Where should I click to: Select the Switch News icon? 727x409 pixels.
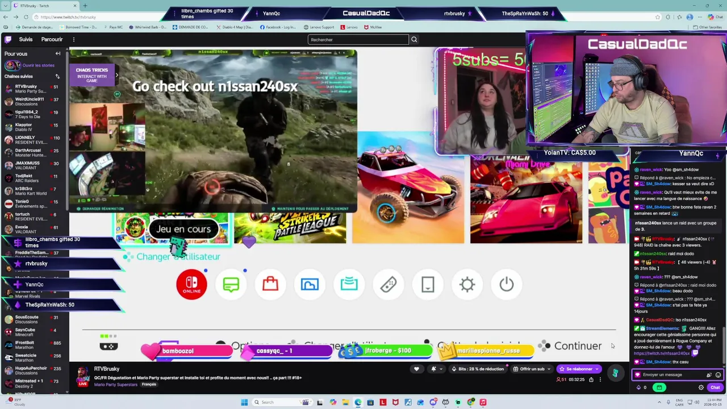[x=231, y=284]
